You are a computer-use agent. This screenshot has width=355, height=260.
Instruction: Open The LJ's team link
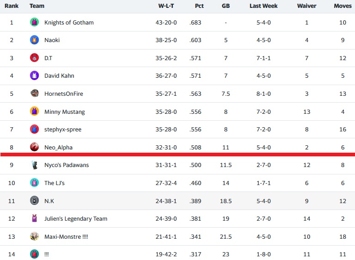(x=54, y=183)
